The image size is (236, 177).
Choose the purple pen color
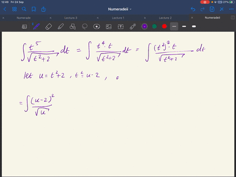(145, 27)
